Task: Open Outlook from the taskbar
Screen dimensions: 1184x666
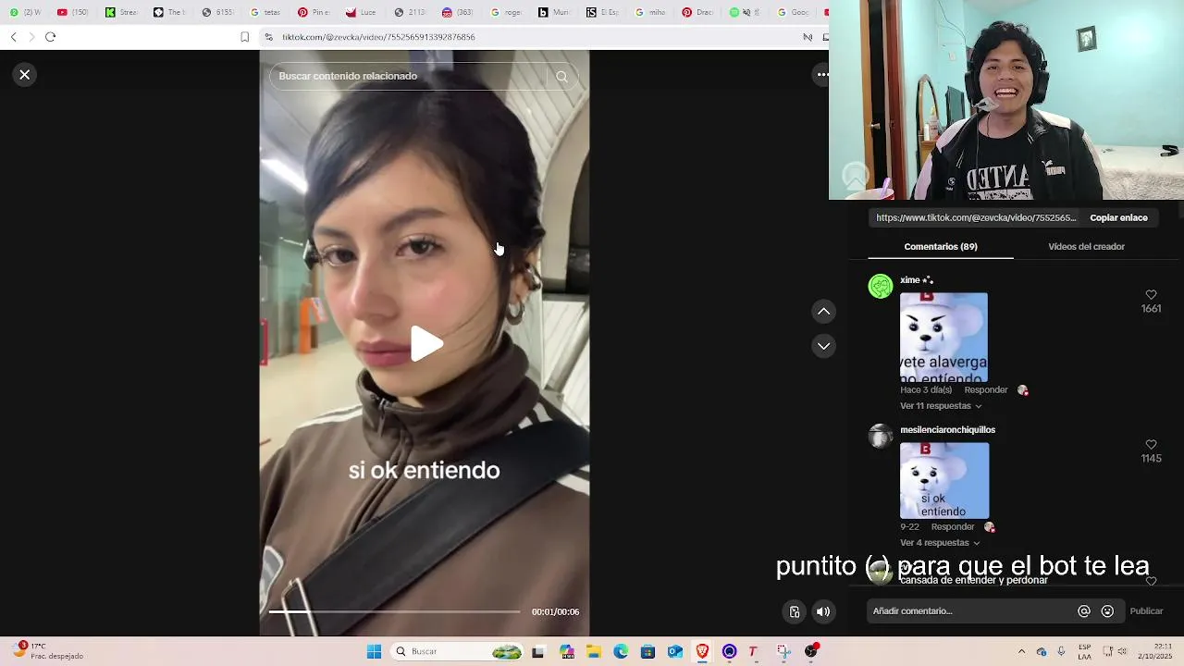Action: coord(675,652)
